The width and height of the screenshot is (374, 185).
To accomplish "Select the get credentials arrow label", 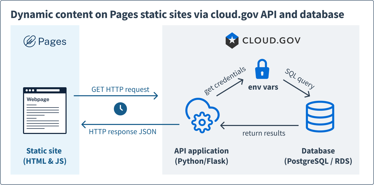I will [225, 80].
